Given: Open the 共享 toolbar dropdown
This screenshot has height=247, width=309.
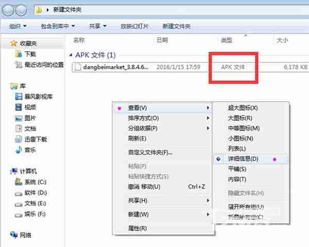Looking at the screenshot, I should [98, 26].
